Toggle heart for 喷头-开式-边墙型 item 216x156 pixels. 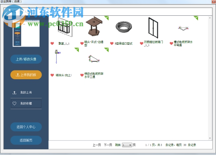pyautogui.click(x=82, y=44)
